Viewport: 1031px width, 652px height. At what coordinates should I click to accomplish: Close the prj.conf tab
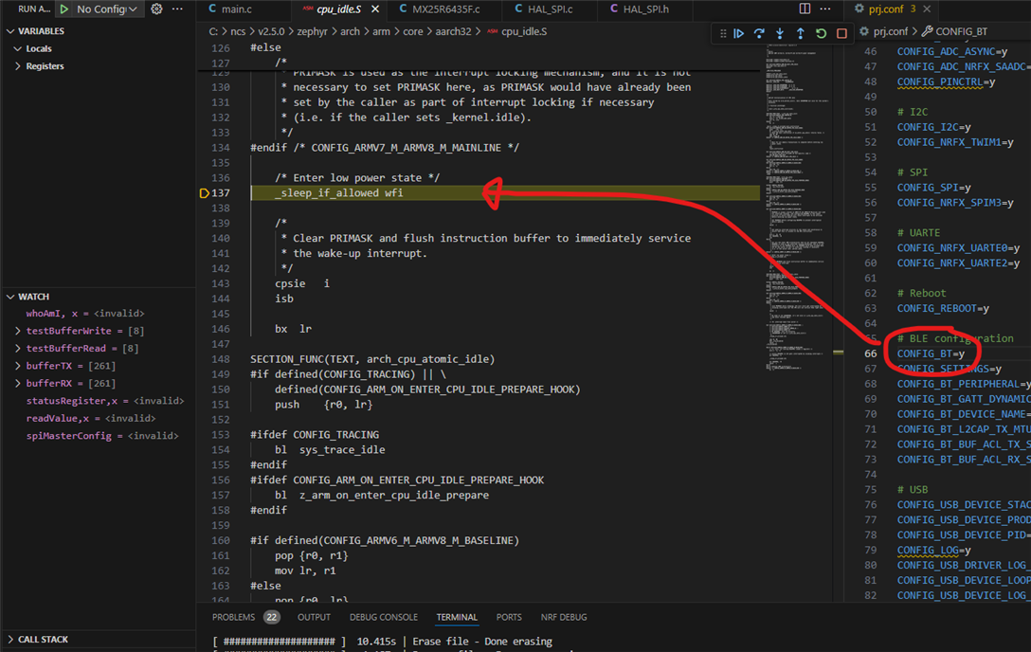(927, 9)
